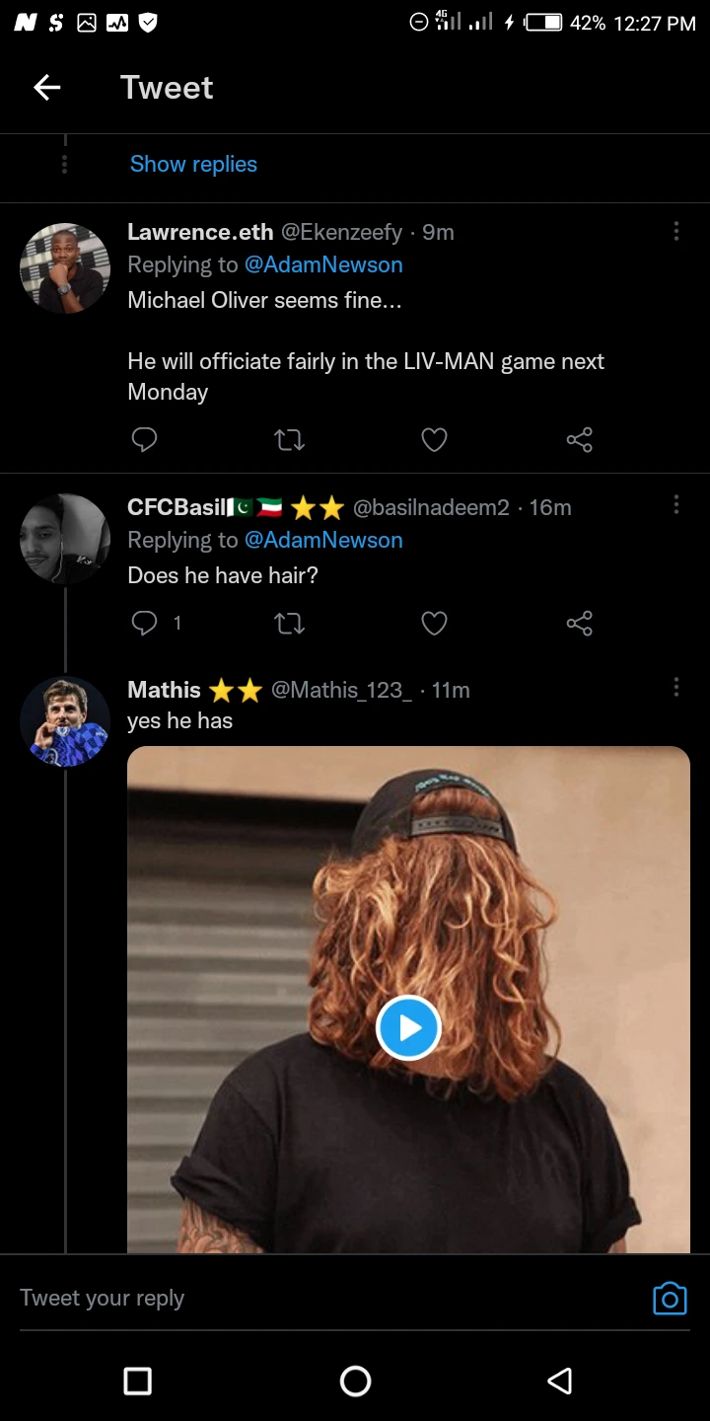Play the video in Mathis's tweet
The image size is (710, 1421).
[x=408, y=1027]
